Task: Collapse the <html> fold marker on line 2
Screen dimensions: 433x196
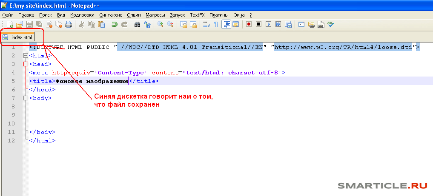Action: point(26,56)
